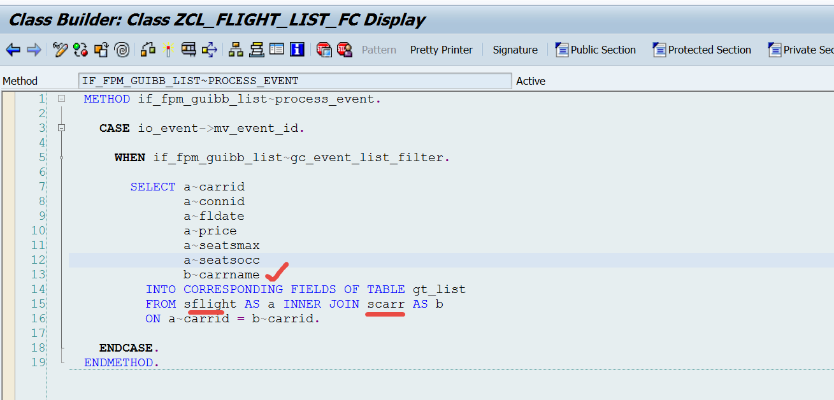Toggle the fullscreen on/off layout icon

[277, 50]
